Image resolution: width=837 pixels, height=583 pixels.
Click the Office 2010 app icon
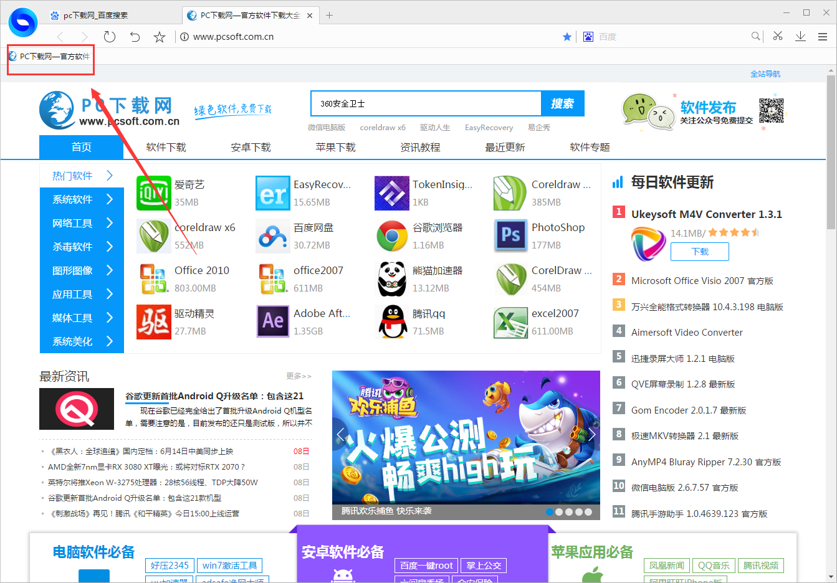153,279
